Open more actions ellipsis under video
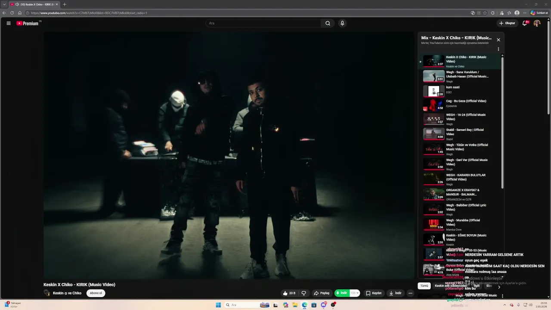Screen dimensions: 551x310 click(x=410, y=293)
